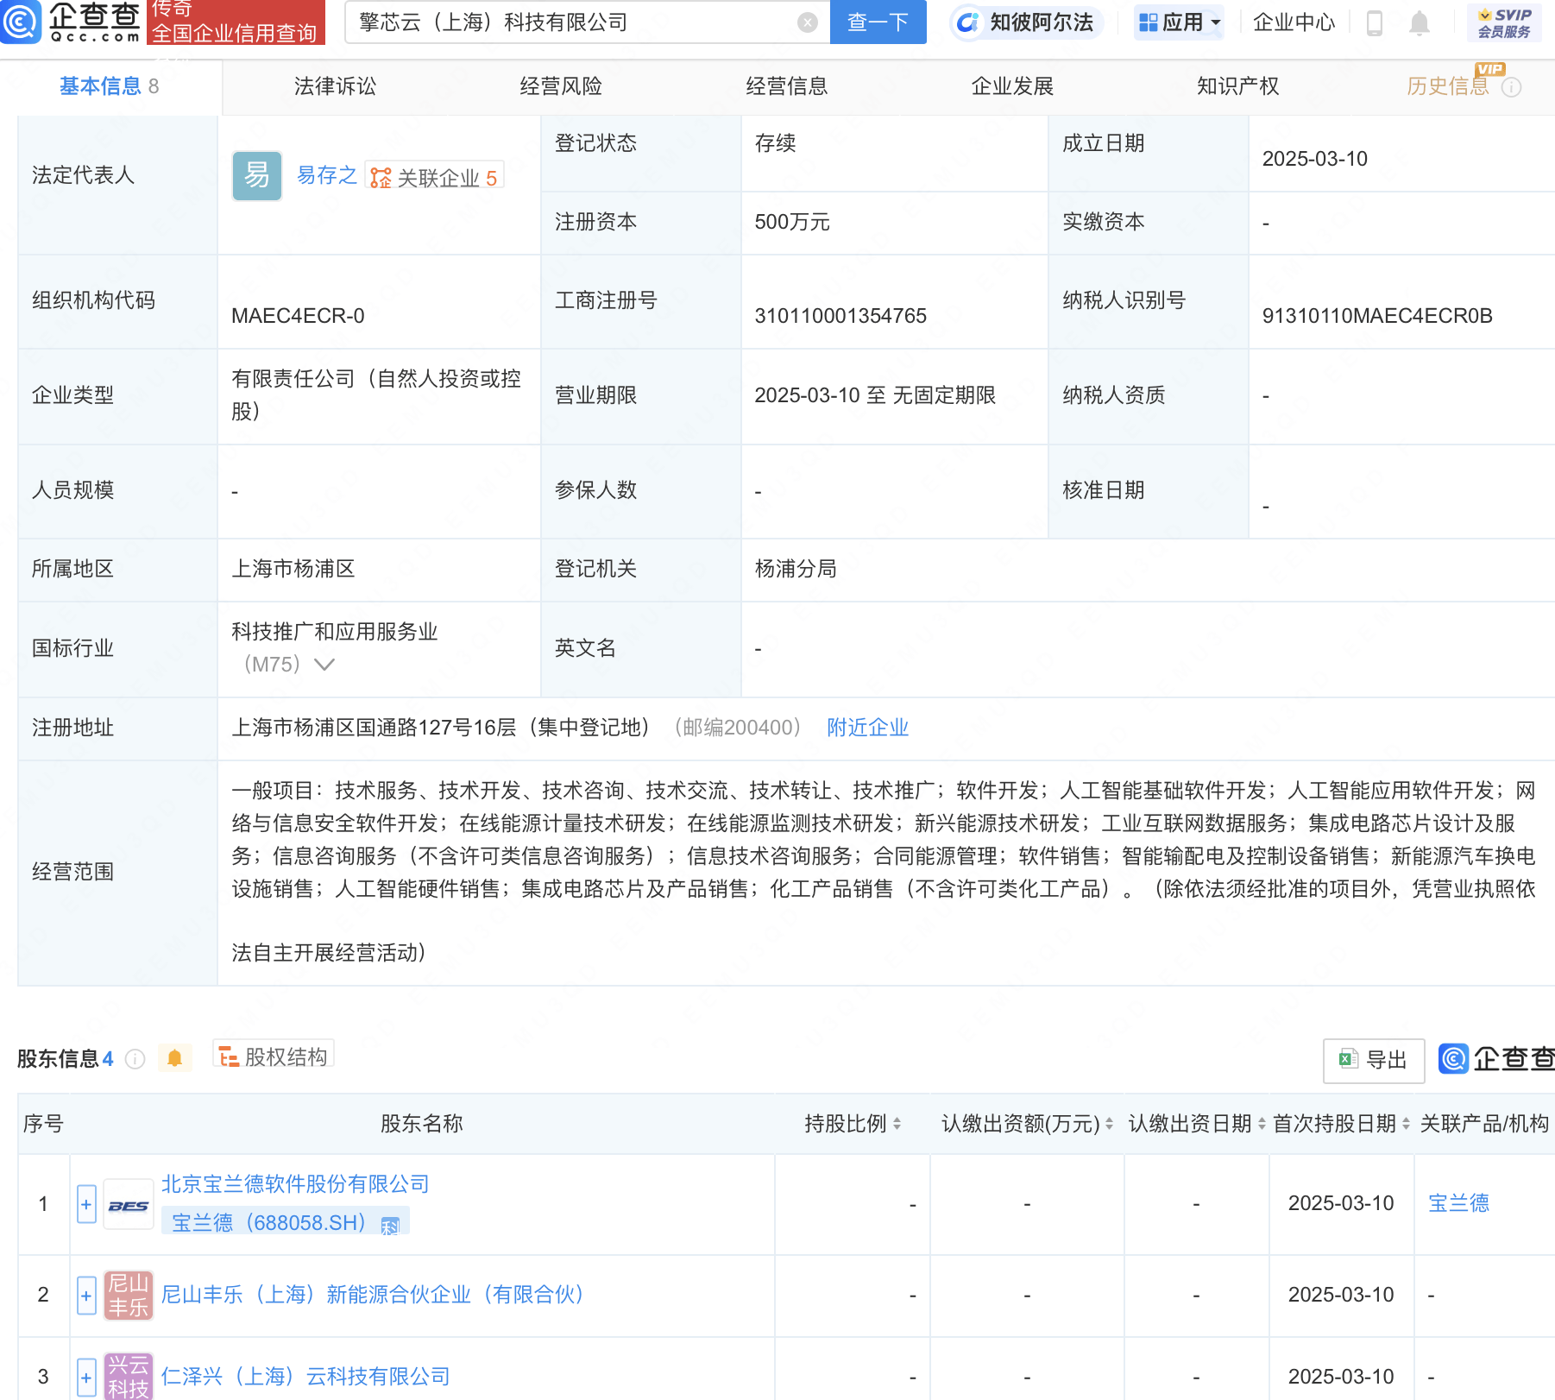This screenshot has width=1555, height=1400.
Task: Open SVIP member service badge
Action: (1504, 22)
